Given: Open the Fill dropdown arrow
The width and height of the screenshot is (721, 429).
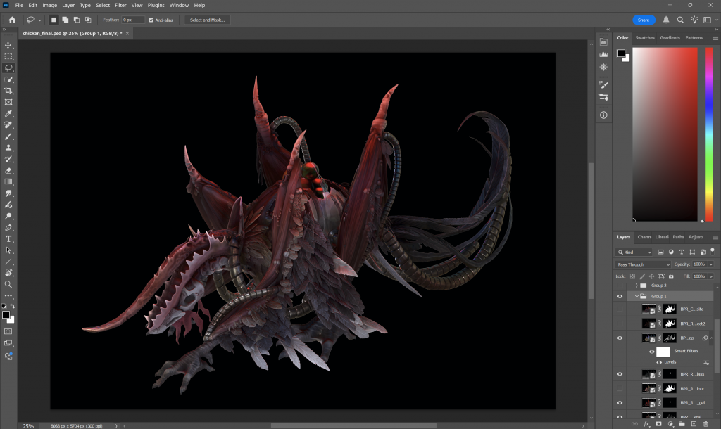Looking at the screenshot, I should [710, 276].
